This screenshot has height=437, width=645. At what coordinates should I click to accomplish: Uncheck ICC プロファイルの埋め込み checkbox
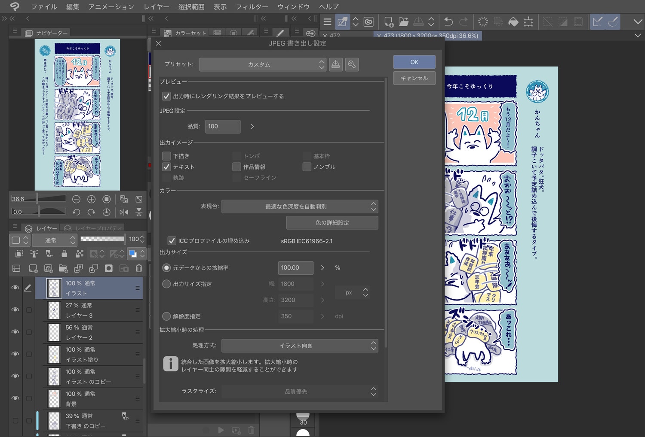172,241
